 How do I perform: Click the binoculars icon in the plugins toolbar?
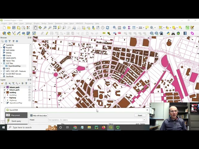point(173,33)
